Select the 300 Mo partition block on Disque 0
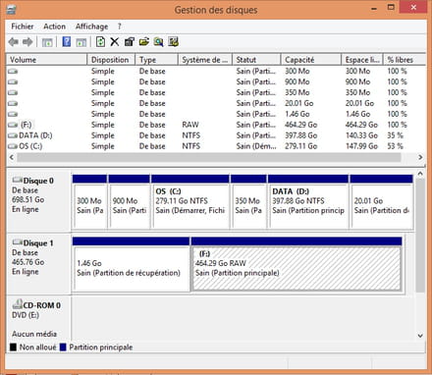 tap(89, 202)
